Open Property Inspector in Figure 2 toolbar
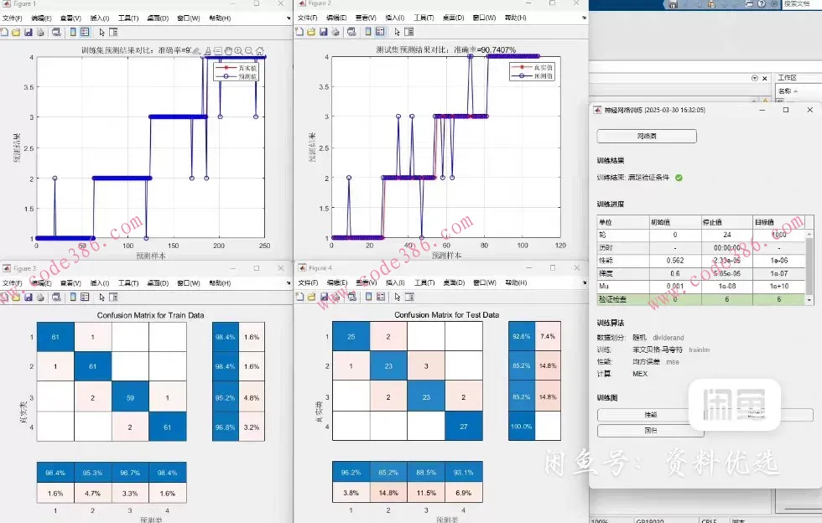The image size is (822, 523). (409, 32)
